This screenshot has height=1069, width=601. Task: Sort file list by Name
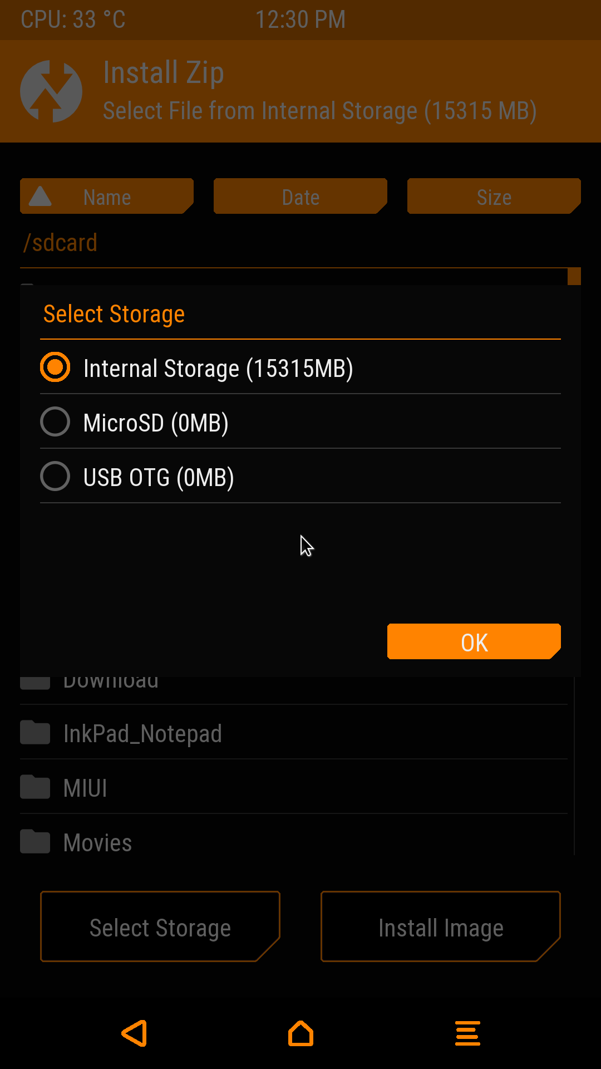(107, 197)
